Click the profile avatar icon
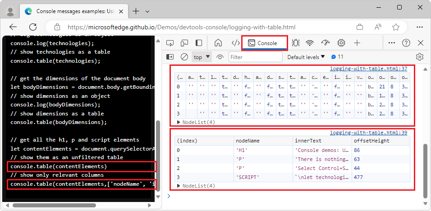The width and height of the screenshot is (431, 211). [10, 11]
